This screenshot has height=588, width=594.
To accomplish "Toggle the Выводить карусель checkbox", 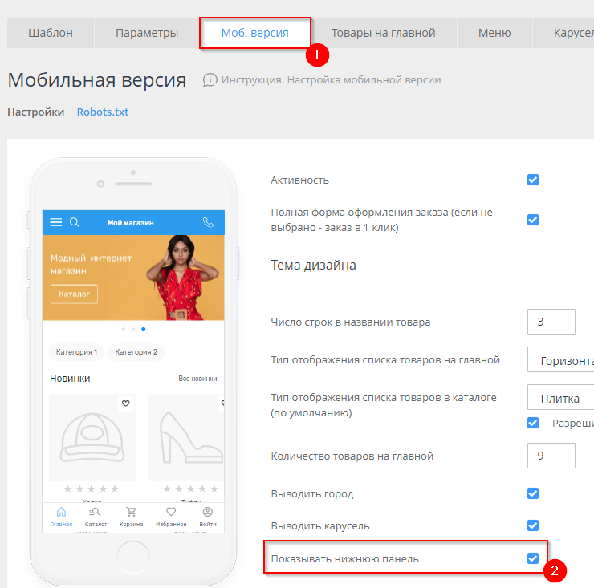I will (x=533, y=525).
